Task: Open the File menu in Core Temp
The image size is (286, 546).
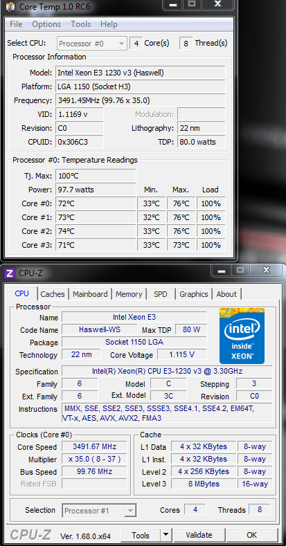Action: 16,24
